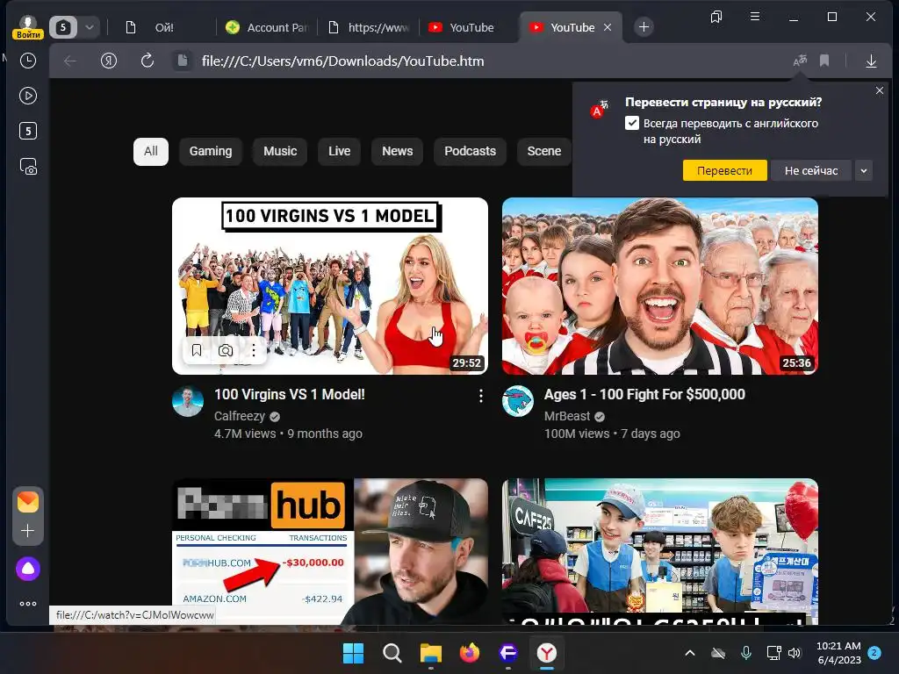Click the Не сейчас button
899x674 pixels.
[811, 171]
